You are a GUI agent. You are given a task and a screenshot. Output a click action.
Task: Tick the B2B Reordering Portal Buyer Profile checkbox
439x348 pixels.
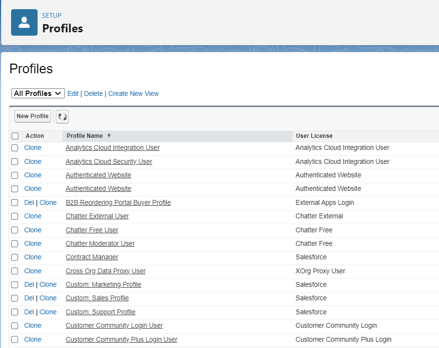[14, 202]
